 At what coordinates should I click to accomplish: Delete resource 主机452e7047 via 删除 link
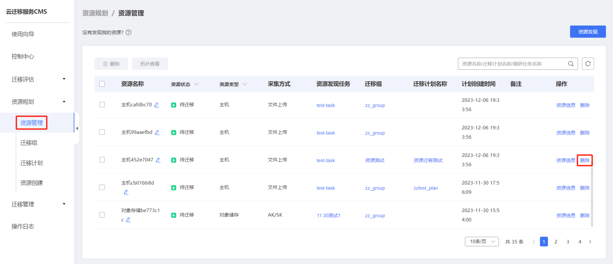pos(585,160)
